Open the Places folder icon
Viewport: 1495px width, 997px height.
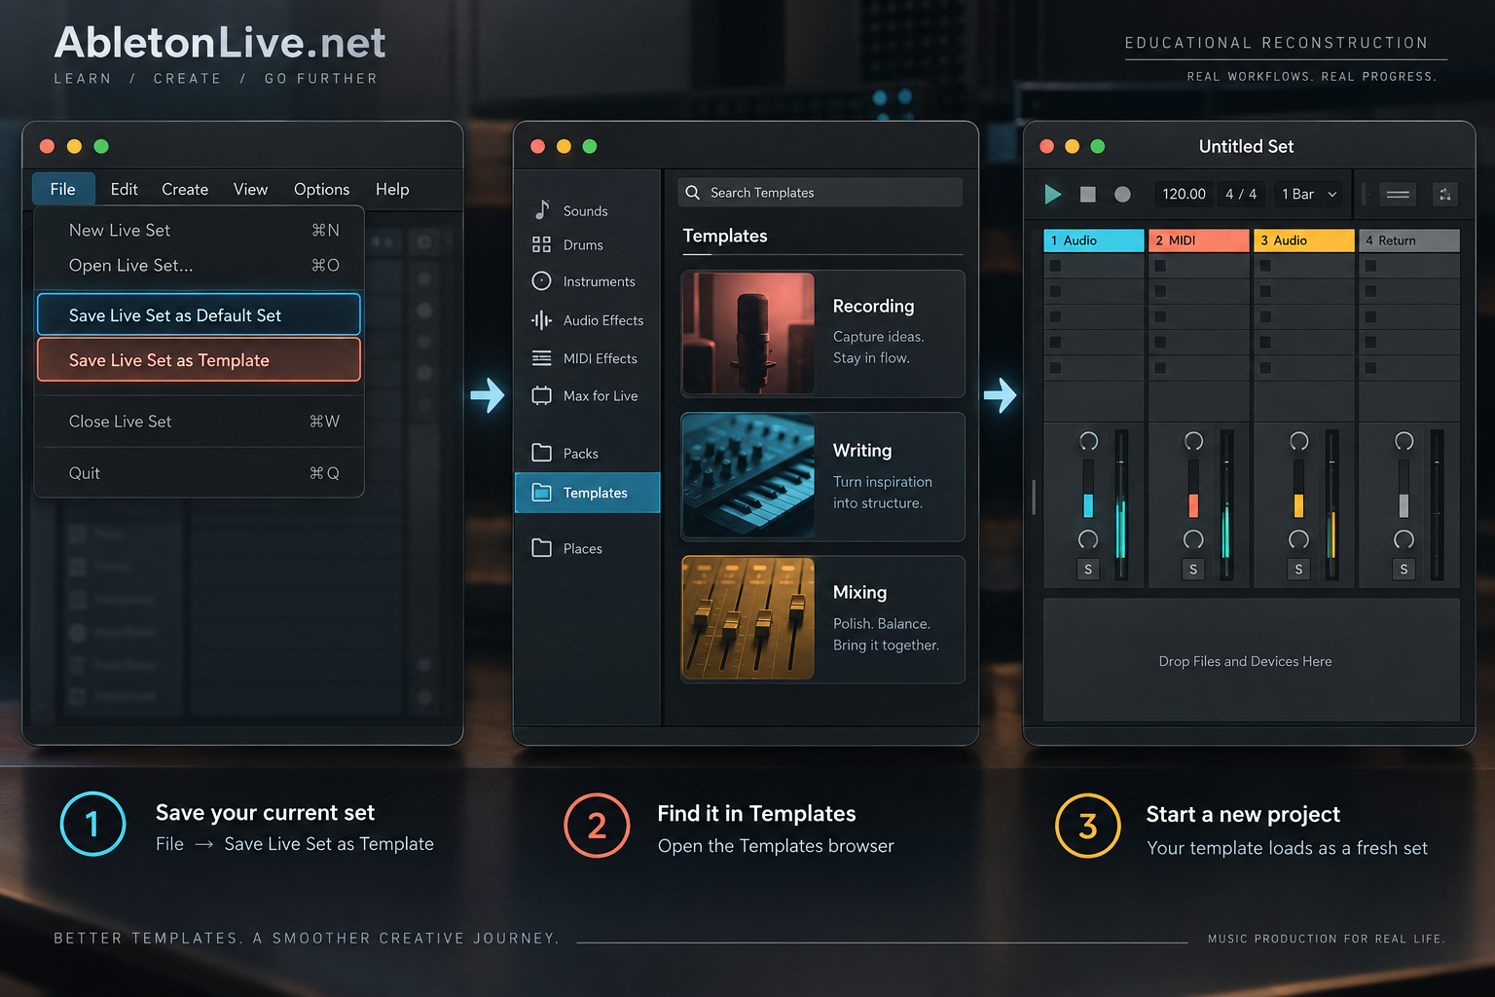541,548
